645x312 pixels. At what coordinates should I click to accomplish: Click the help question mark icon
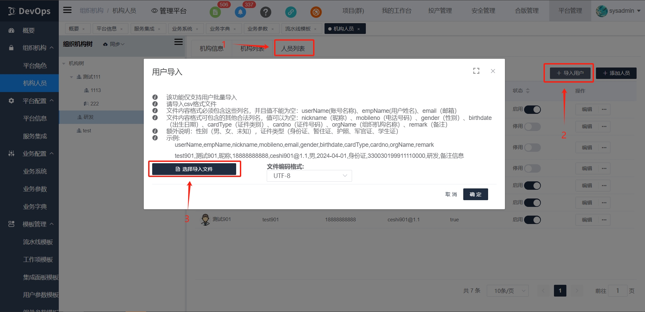(x=265, y=12)
